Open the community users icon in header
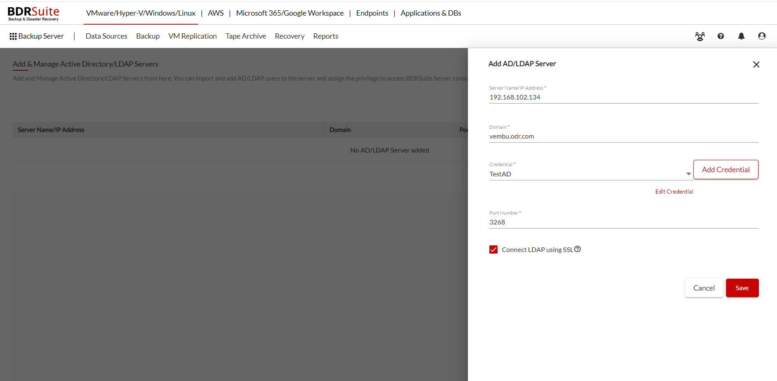 [x=700, y=36]
